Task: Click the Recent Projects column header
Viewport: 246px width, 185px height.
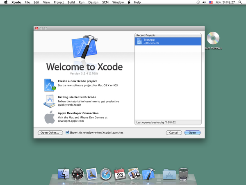Action: (168, 35)
